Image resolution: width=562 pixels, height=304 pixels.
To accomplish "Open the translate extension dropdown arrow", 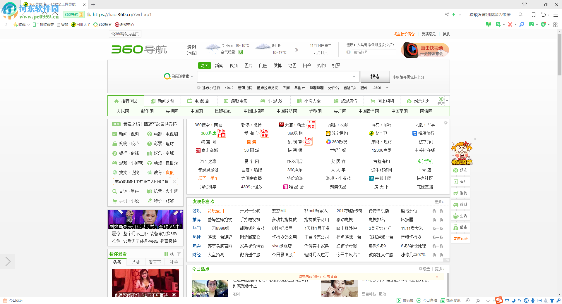I will tap(504, 25).
